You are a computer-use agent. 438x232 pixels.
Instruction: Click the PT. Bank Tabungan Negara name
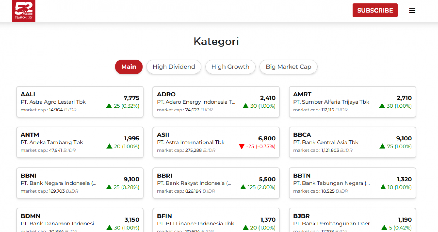point(332,183)
